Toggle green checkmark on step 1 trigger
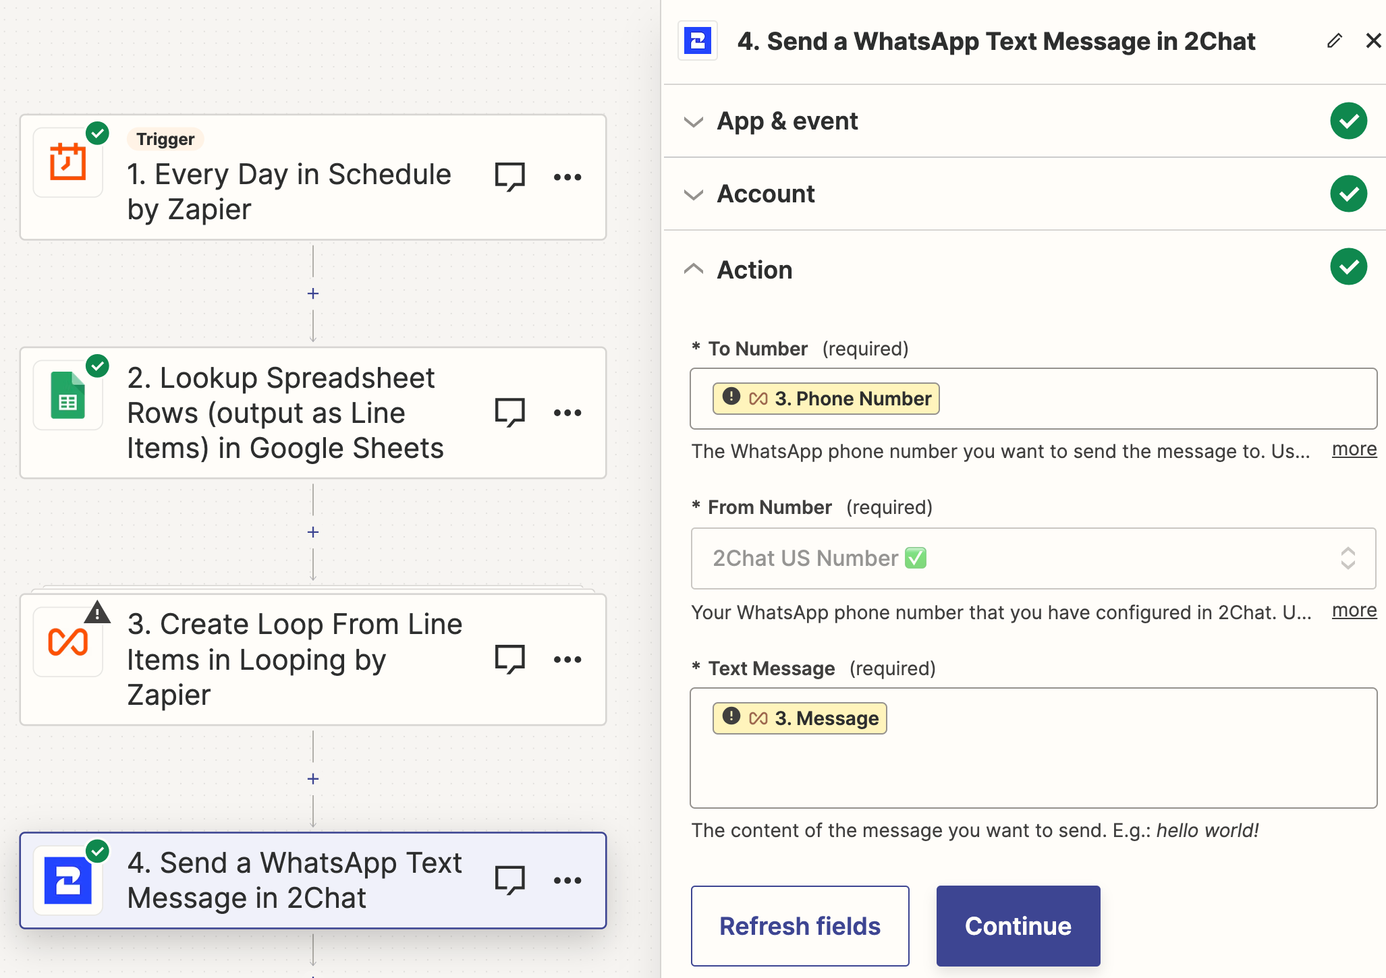This screenshot has width=1386, height=978. coord(99,134)
